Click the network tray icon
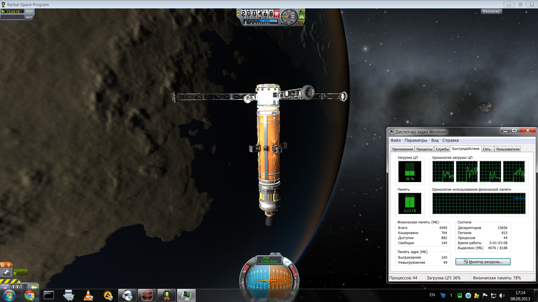The height and width of the screenshot is (302, 538). 493,295
